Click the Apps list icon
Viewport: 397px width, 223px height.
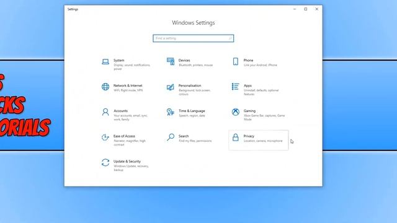click(235, 87)
